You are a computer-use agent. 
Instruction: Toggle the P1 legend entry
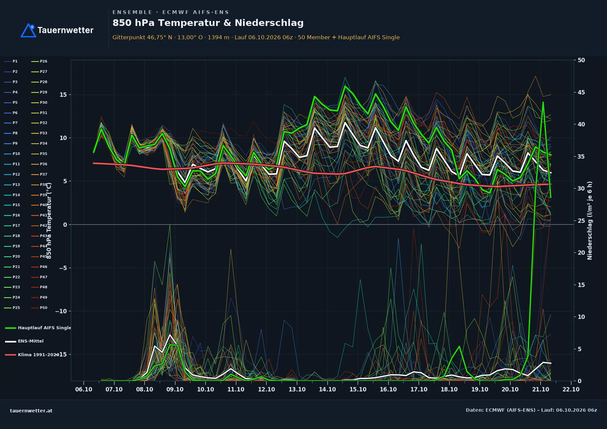pos(11,61)
